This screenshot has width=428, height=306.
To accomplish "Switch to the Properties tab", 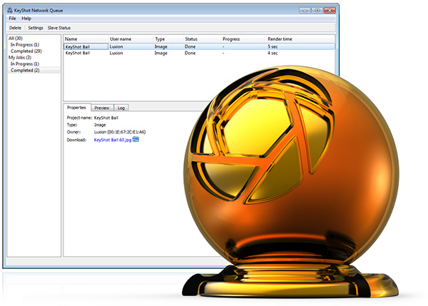I will [76, 108].
